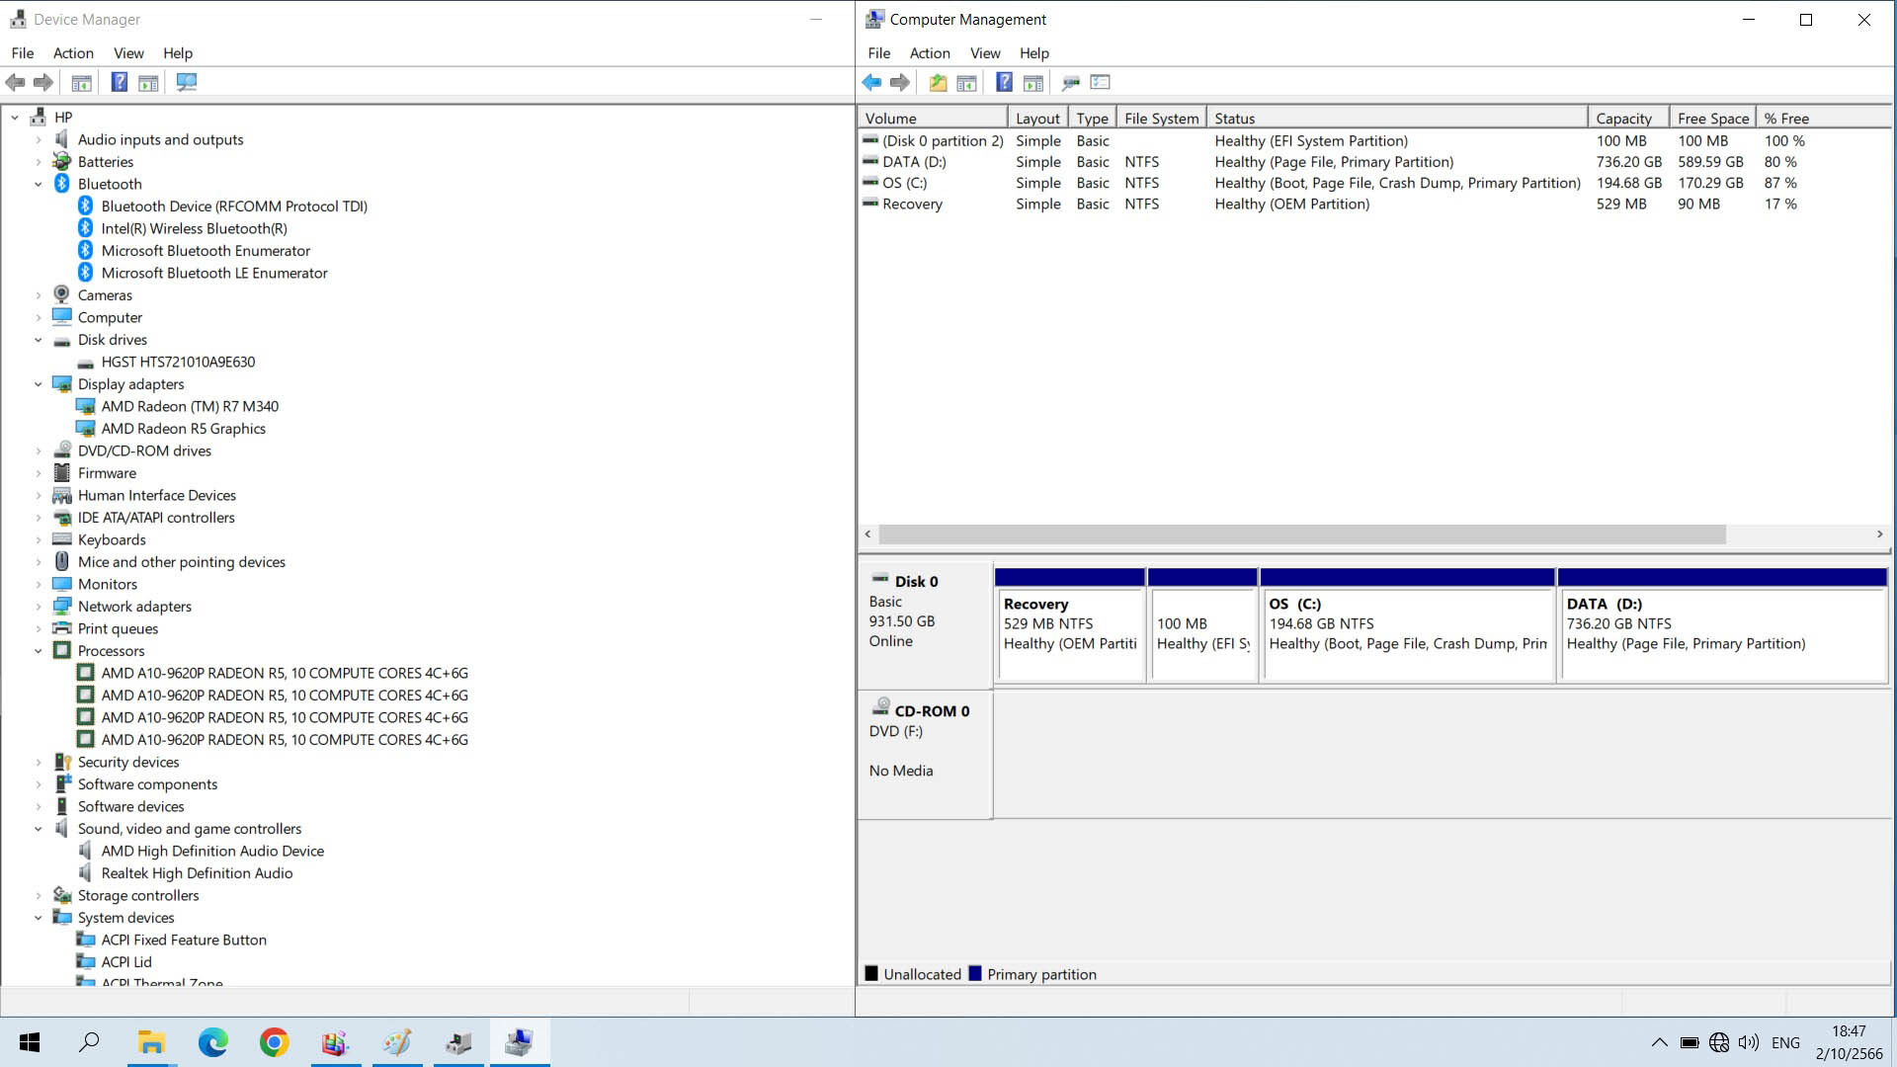Sort by File System column header
The height and width of the screenshot is (1067, 1897).
(x=1162, y=119)
